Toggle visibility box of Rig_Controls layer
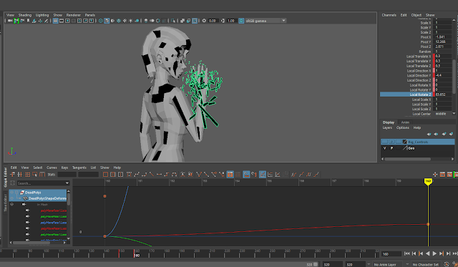Image resolution: width=458 pixels, height=267 pixels. [x=385, y=142]
